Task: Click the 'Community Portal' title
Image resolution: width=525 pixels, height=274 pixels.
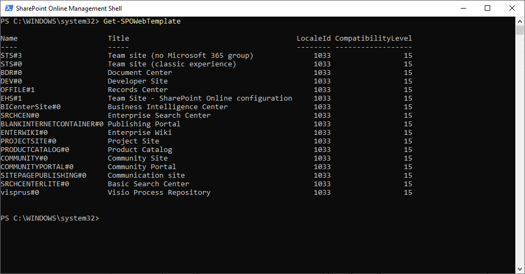Action: tap(142, 167)
